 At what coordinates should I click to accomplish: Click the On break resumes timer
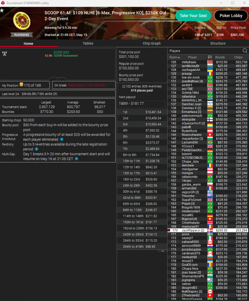(84, 85)
